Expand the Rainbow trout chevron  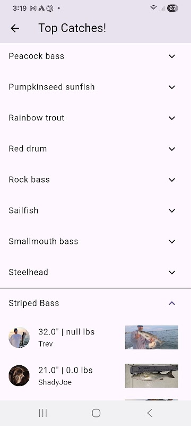point(172,118)
